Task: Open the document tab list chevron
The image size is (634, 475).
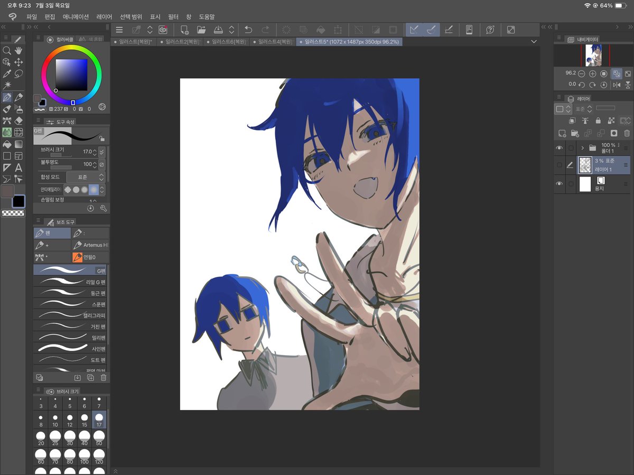Action: 534,41
